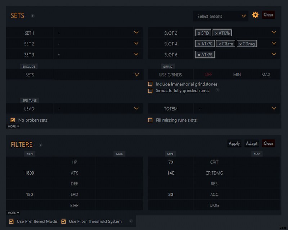Disable Use Prefiltered Mode checkbox
Screen dimensions: 288x230
[x=12, y=221]
